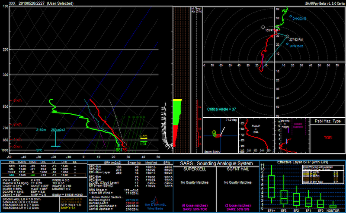Click Bunkers Left 163/41 kt vector

(x=114, y=203)
